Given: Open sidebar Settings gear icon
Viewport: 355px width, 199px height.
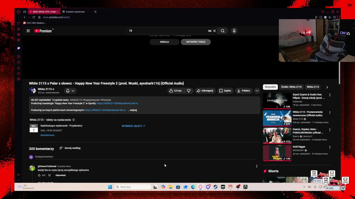Looking at the screenshot, I should (x=19, y=79).
